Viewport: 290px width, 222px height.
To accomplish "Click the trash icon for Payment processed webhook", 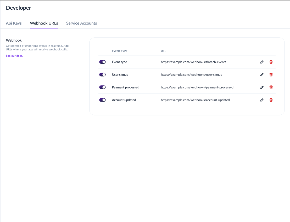I will click(x=271, y=87).
